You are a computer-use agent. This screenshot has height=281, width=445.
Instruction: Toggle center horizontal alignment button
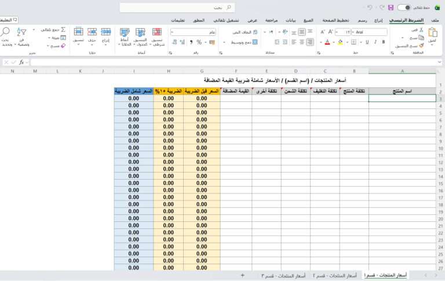point(302,42)
